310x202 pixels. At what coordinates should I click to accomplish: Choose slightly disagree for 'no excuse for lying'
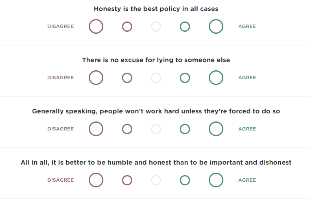[127, 78]
